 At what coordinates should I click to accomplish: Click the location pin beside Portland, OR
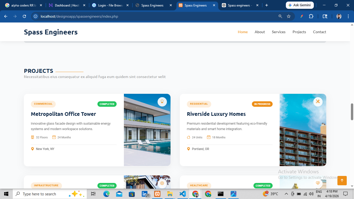(x=188, y=149)
